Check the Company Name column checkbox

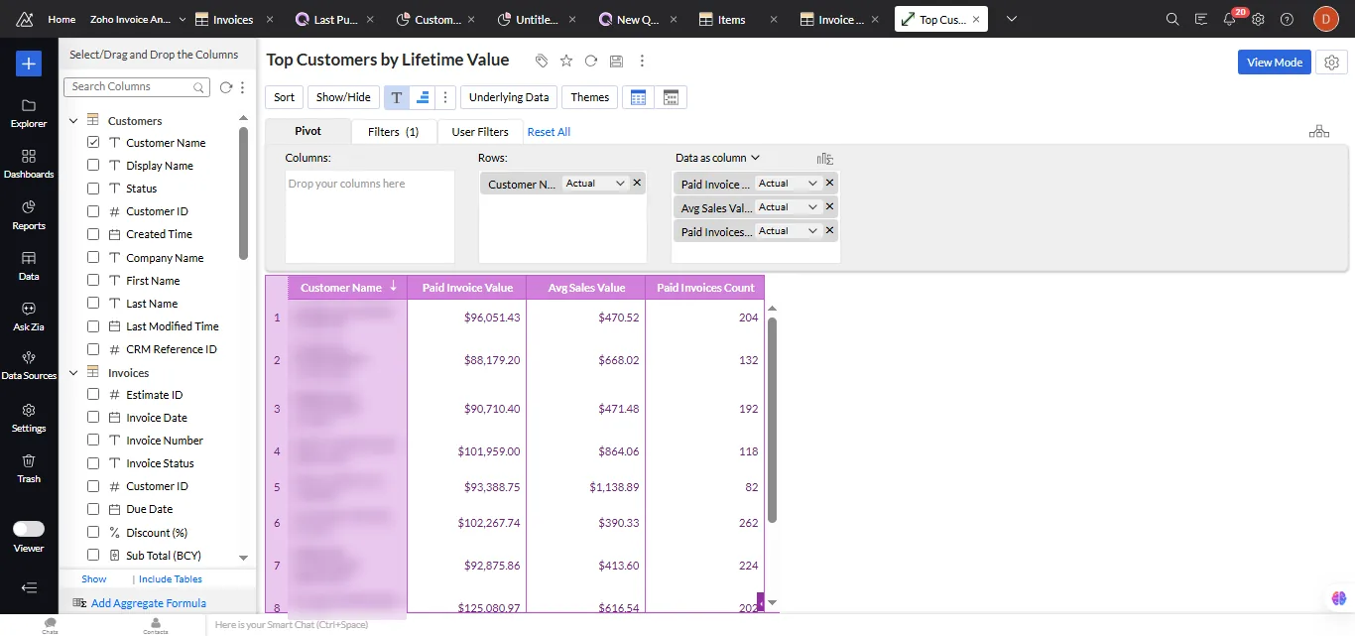[93, 258]
